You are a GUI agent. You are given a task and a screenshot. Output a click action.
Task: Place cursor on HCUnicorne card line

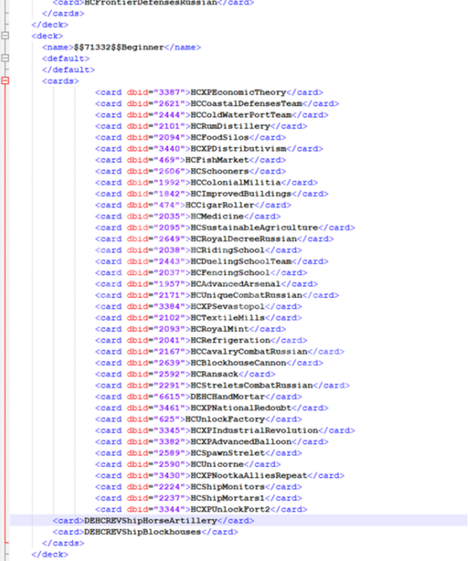pyautogui.click(x=188, y=464)
